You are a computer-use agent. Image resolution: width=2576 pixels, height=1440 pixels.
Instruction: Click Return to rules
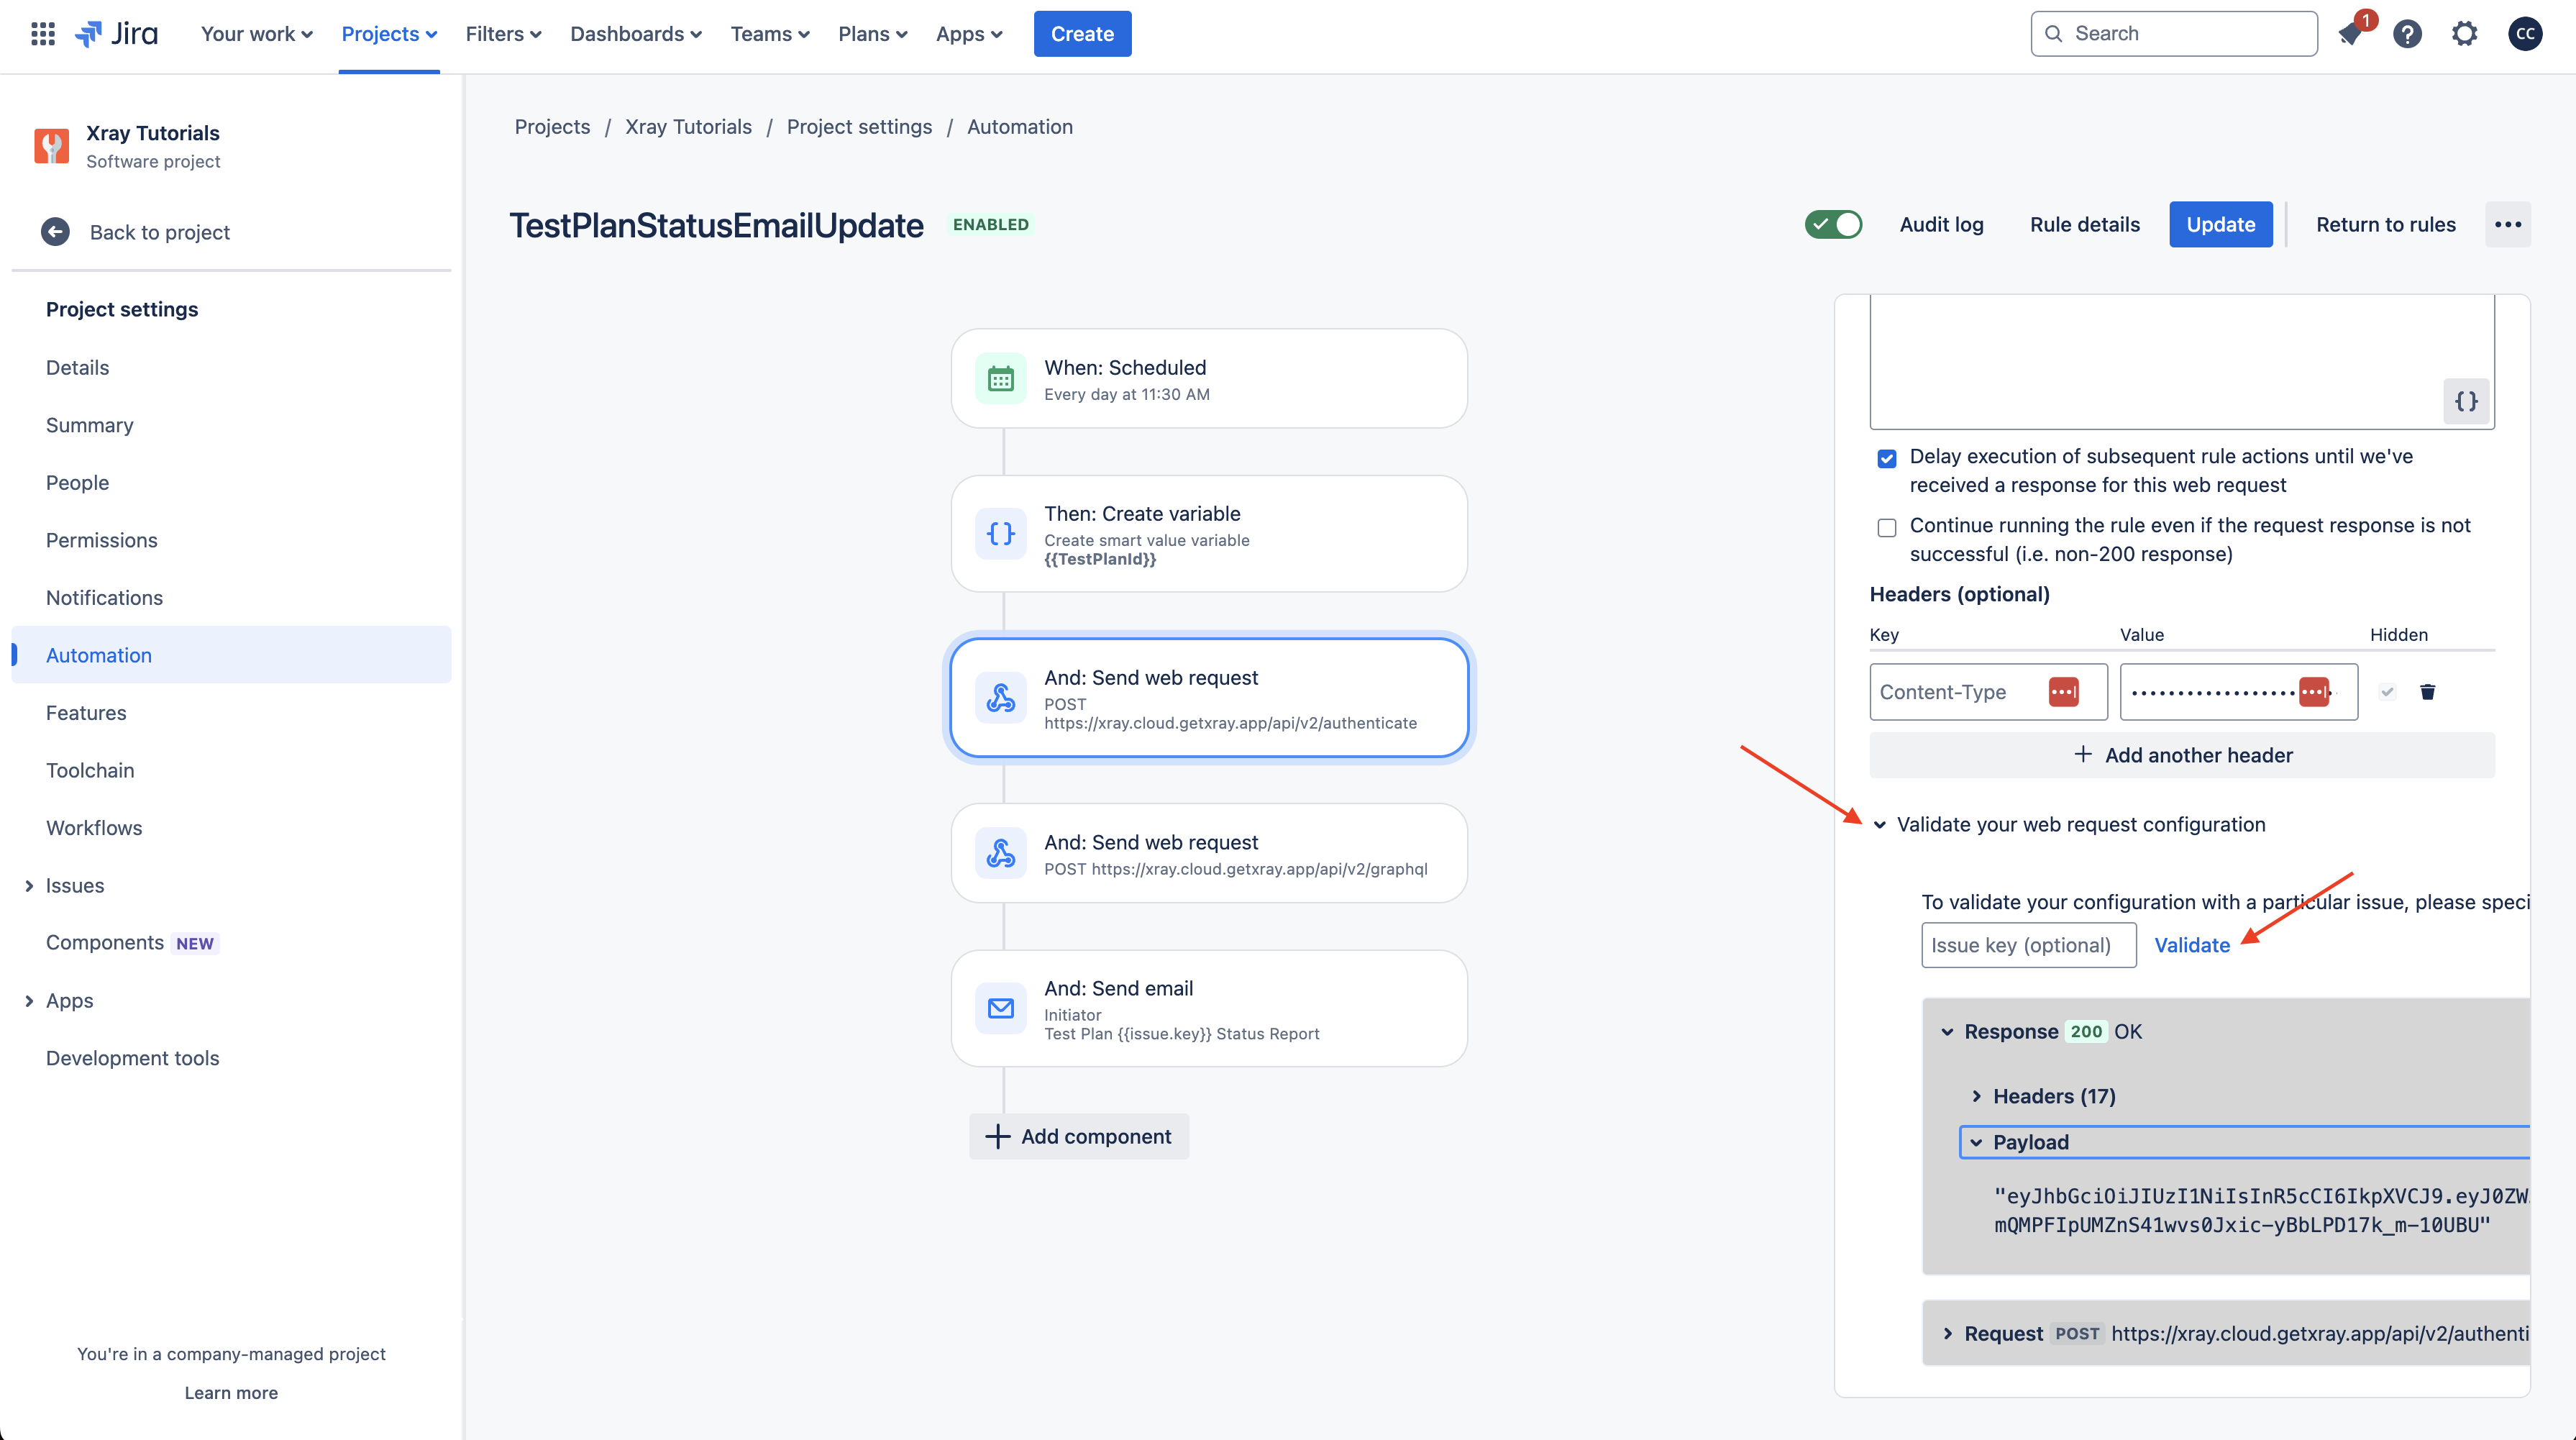pos(2385,224)
